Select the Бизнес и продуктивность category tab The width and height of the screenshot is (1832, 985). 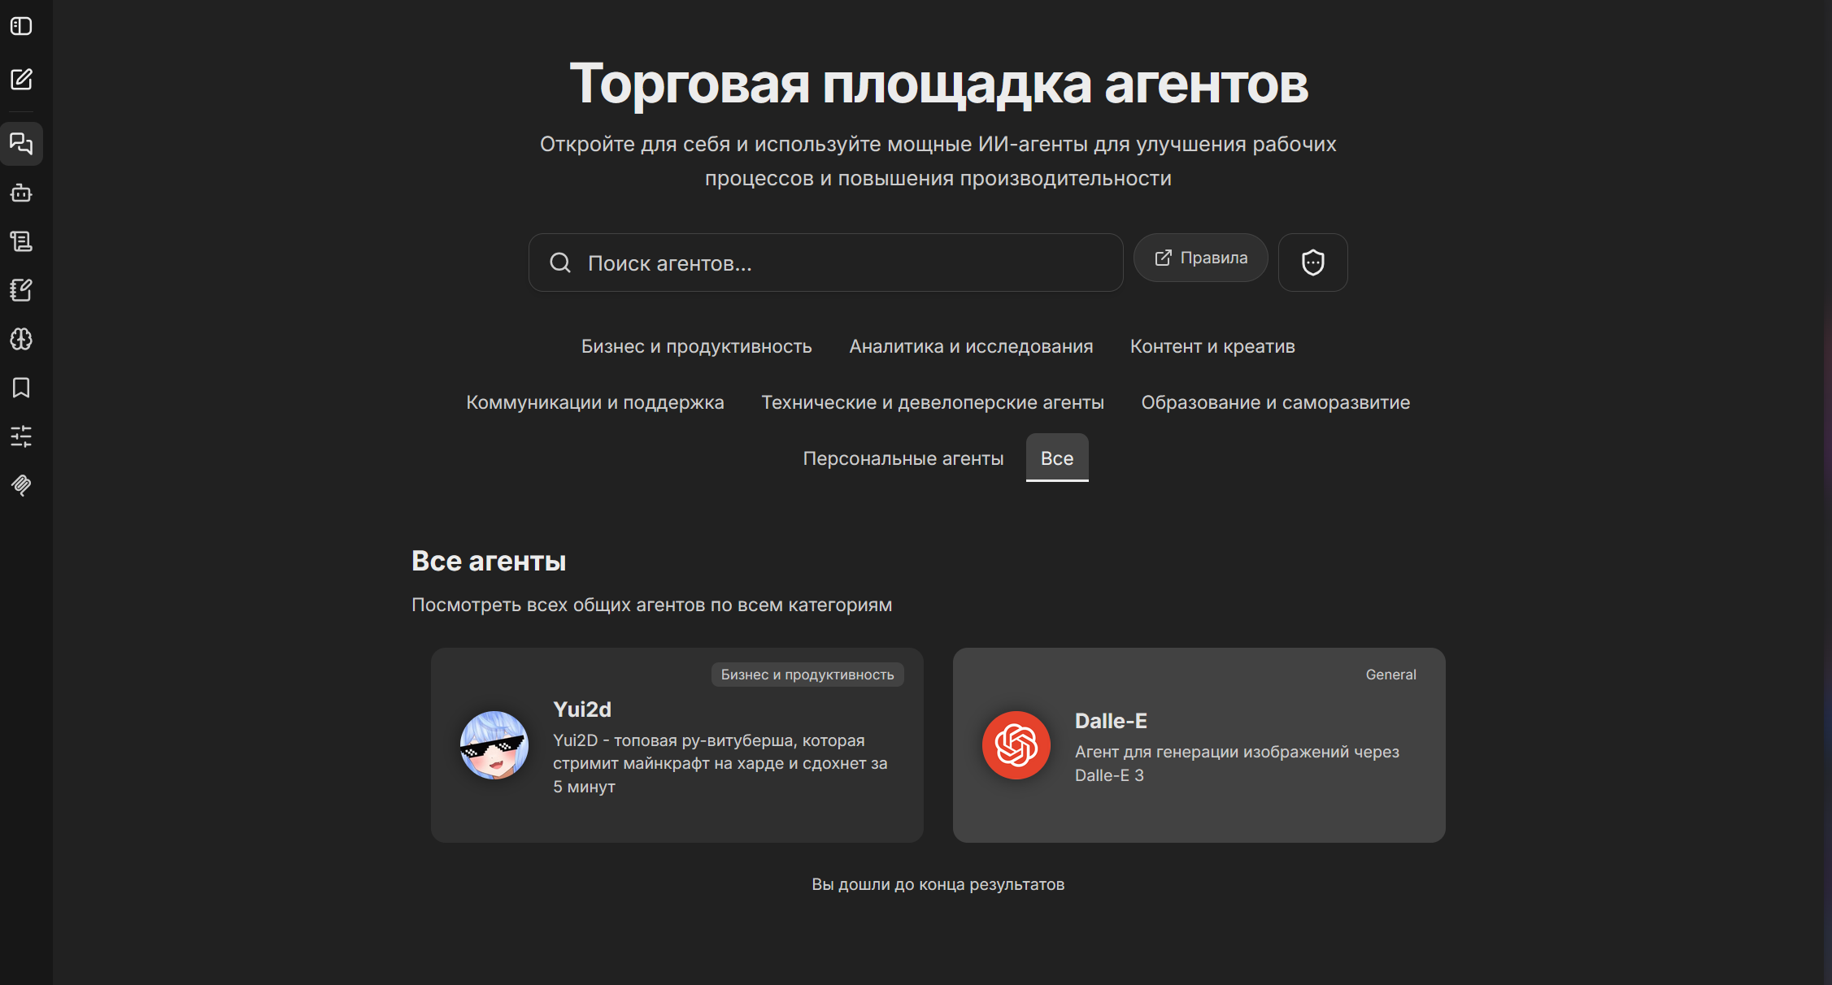(696, 346)
